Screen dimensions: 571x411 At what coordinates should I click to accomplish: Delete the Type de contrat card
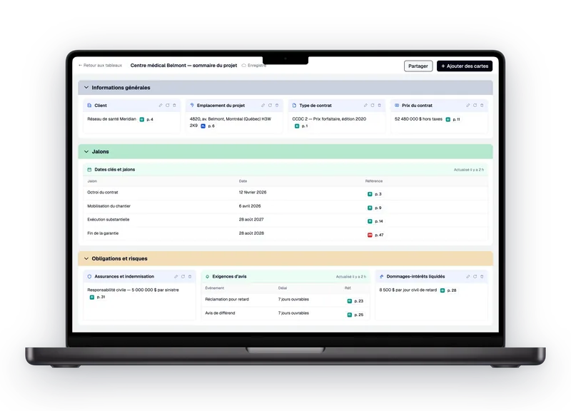click(x=379, y=105)
